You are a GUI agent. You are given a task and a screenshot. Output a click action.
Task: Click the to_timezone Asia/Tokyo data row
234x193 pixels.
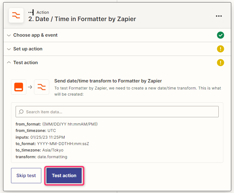39,150
